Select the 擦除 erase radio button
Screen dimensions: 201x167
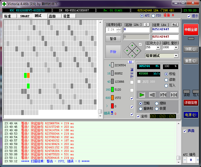pos(157,103)
